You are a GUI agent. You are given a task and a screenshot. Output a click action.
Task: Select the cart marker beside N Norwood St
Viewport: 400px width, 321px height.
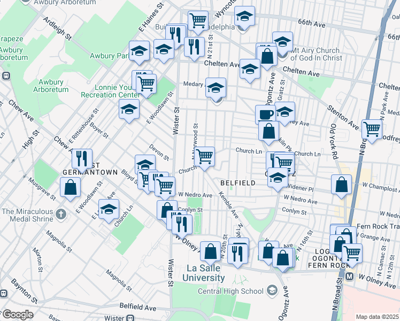[204, 157]
